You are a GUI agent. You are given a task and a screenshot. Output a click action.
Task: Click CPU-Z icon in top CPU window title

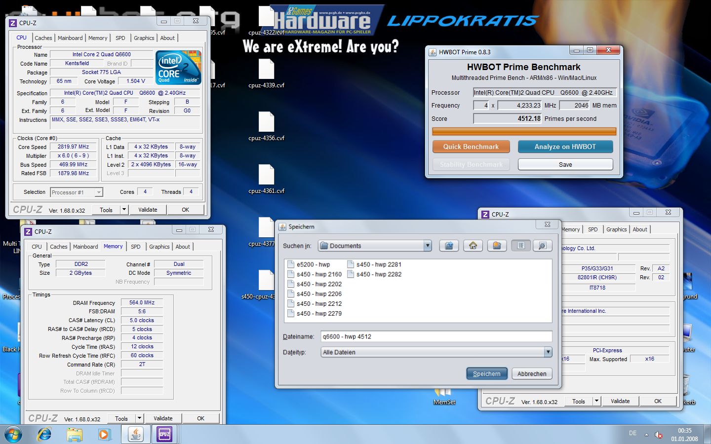coord(13,23)
